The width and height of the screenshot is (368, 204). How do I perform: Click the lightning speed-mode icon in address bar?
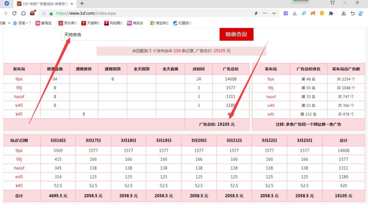pos(256,13)
